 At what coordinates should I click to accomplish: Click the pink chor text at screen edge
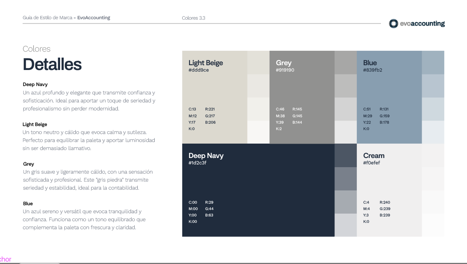5,260
